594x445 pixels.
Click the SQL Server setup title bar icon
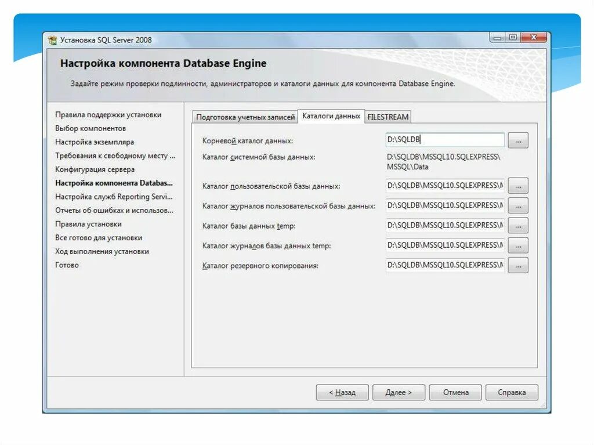[52, 40]
